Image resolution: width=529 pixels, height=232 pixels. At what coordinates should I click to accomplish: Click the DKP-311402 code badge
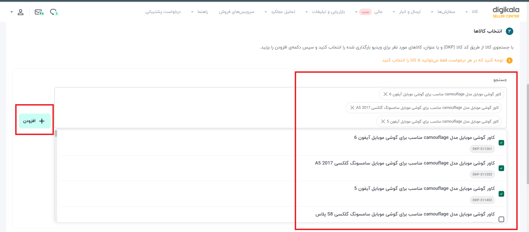[x=482, y=200]
